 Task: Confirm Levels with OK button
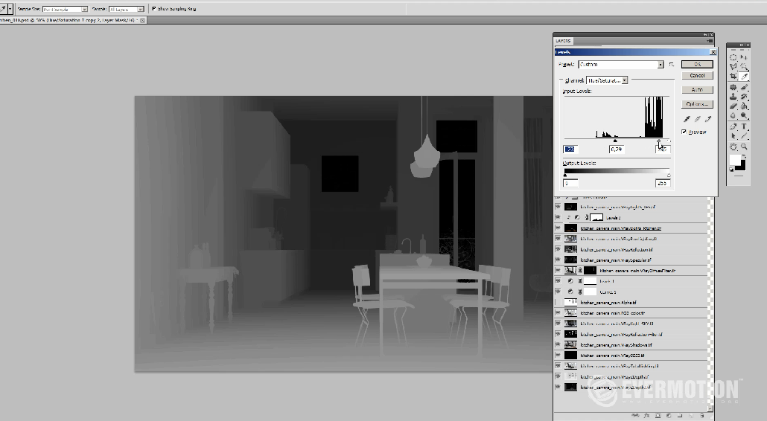(697, 64)
